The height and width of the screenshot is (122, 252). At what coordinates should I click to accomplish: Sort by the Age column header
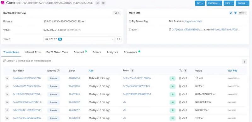coord(91,71)
